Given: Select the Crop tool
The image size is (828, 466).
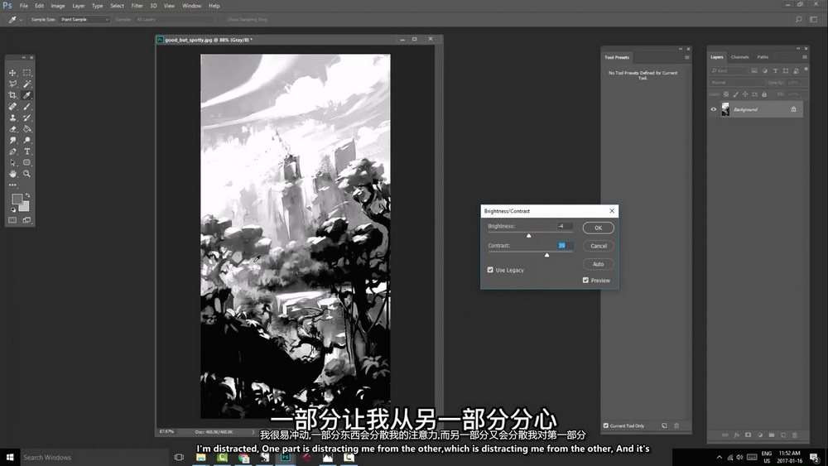Looking at the screenshot, I should tap(12, 95).
